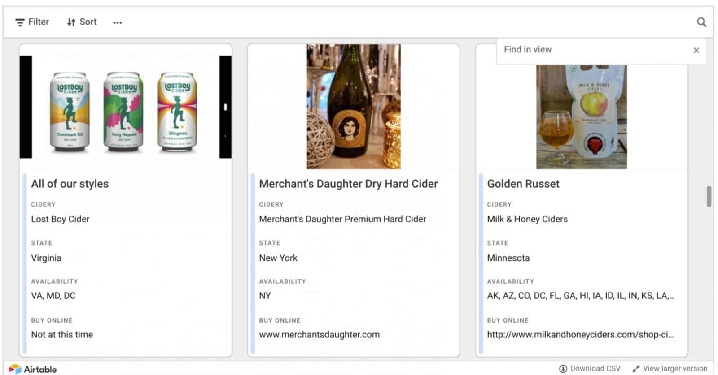Screen dimensions: 718x375
Task: Open the www.merchantsdaughter.com link
Action: (319, 335)
